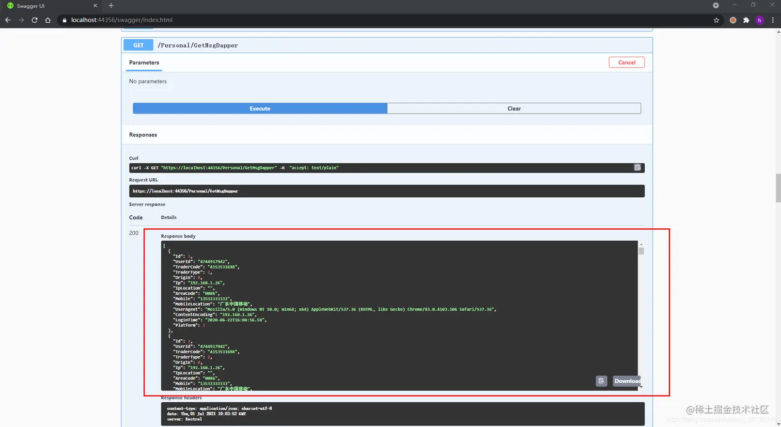Click the UserAgent line in response
The height and width of the screenshot is (427, 781).
[x=335, y=309]
